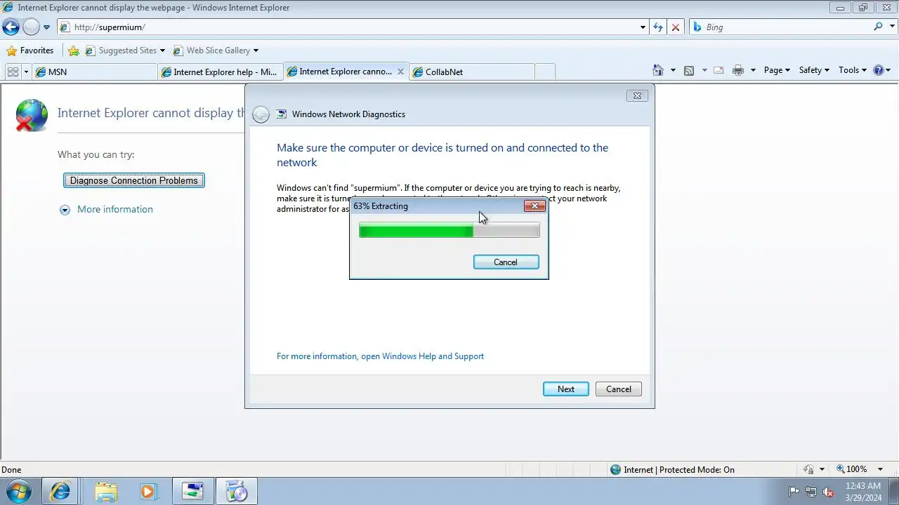Click the Quick Tabs grid icon
The image size is (899, 505).
(x=13, y=72)
